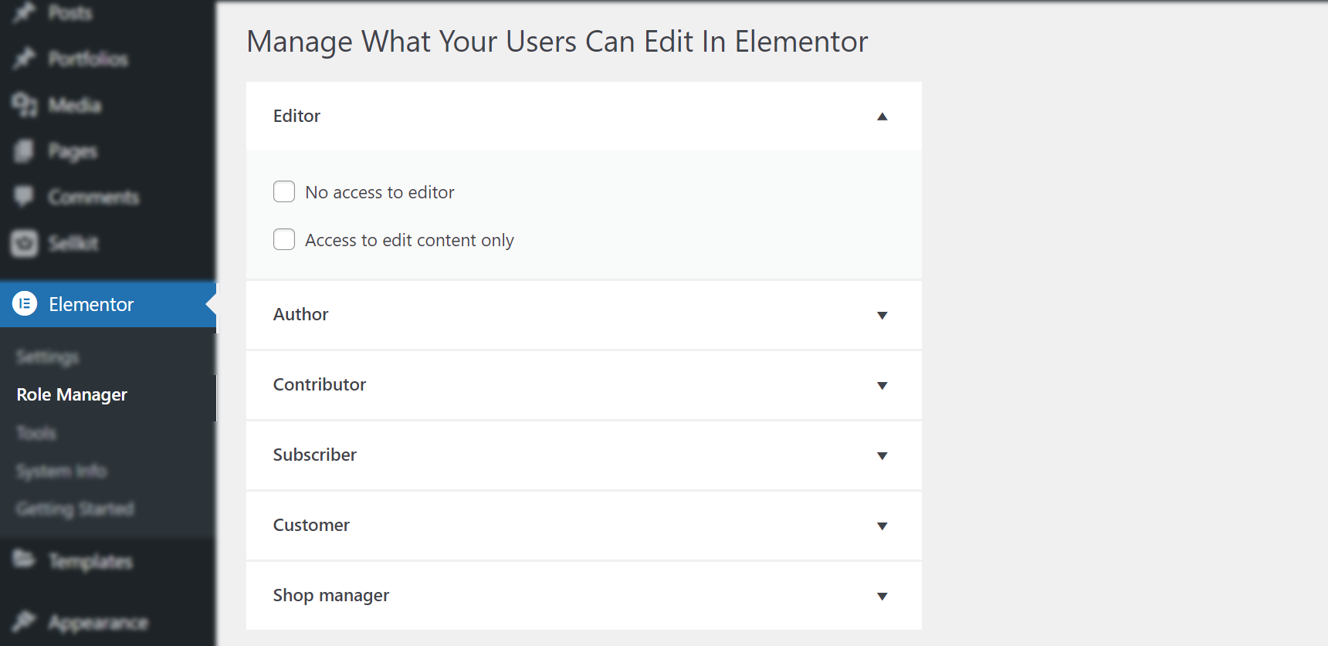
Task: Open Media via its library icon
Action: tap(25, 104)
